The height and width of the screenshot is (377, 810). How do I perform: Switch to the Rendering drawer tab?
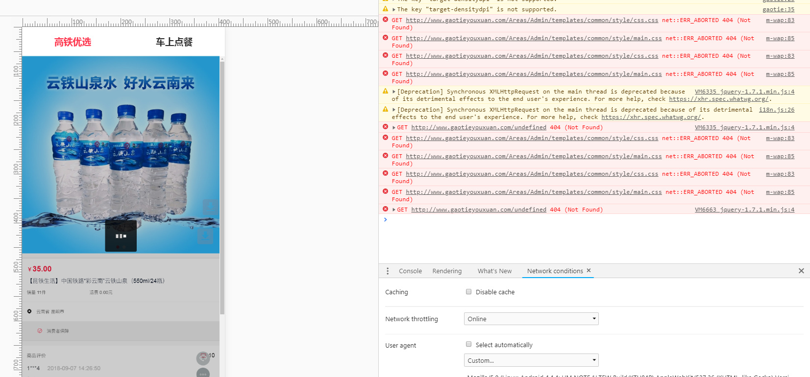click(446, 271)
